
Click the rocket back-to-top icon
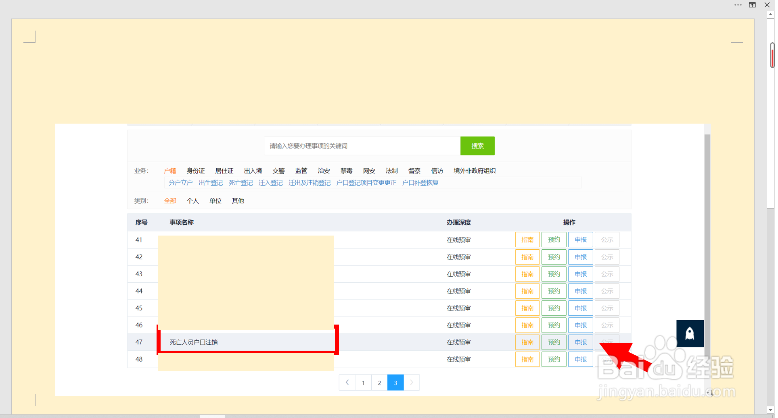690,333
